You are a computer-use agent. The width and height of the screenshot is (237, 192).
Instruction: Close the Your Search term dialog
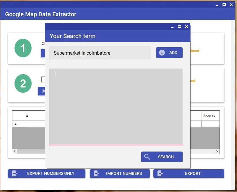click(x=186, y=27)
